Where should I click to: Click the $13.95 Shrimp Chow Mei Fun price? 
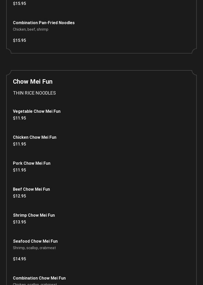(19, 222)
